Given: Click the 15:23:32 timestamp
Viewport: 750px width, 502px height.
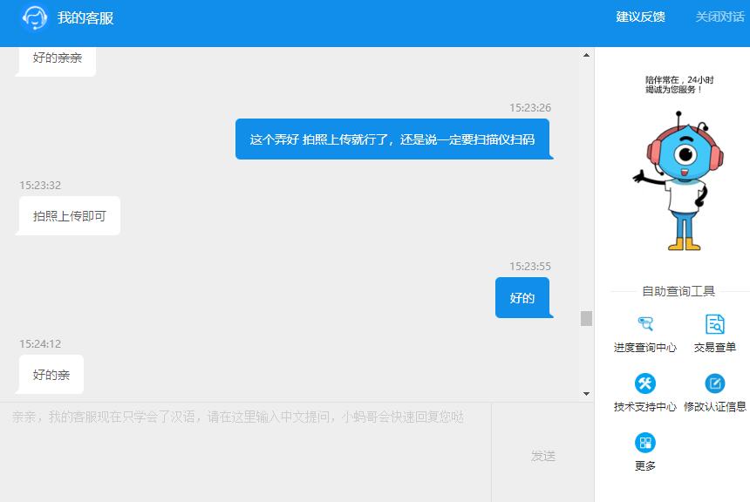Looking at the screenshot, I should [x=40, y=186].
